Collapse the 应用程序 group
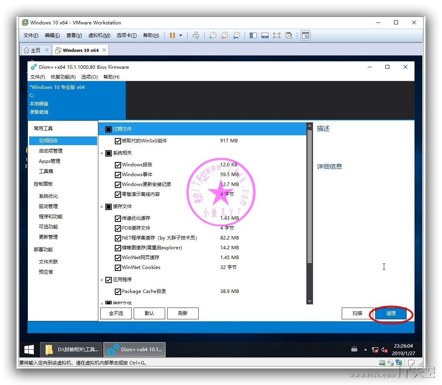 [102, 280]
